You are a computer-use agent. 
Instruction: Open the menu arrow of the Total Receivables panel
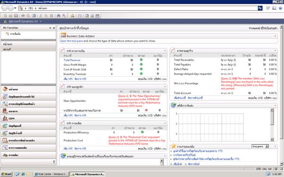pos(275,51)
